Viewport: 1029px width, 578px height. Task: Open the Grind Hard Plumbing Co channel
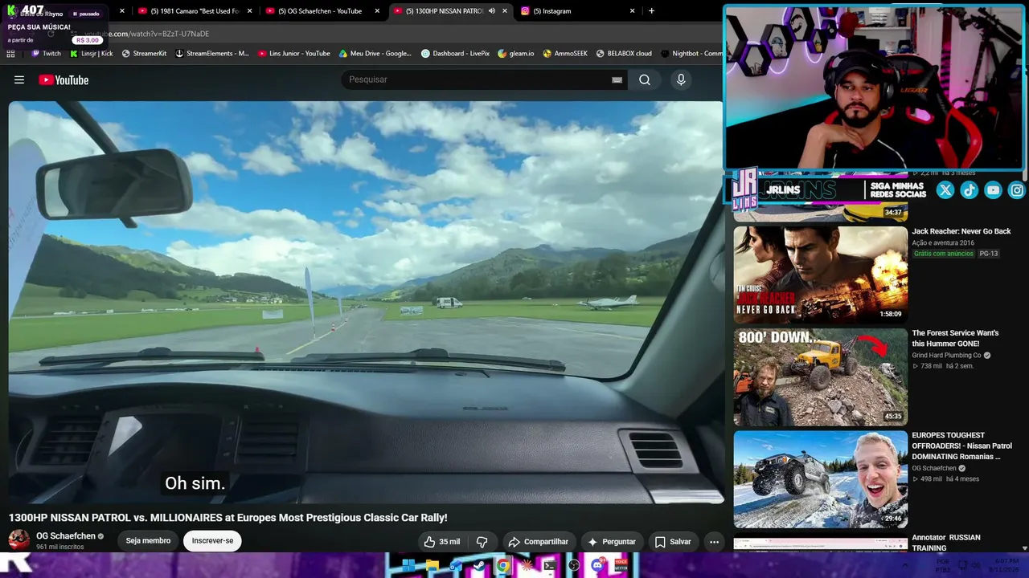click(946, 356)
